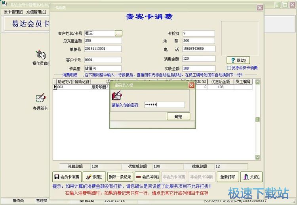Click the question mark on 帮助 button
Image resolution: width=297 pixels, height=205 pixels.
pyautogui.click(x=233, y=61)
